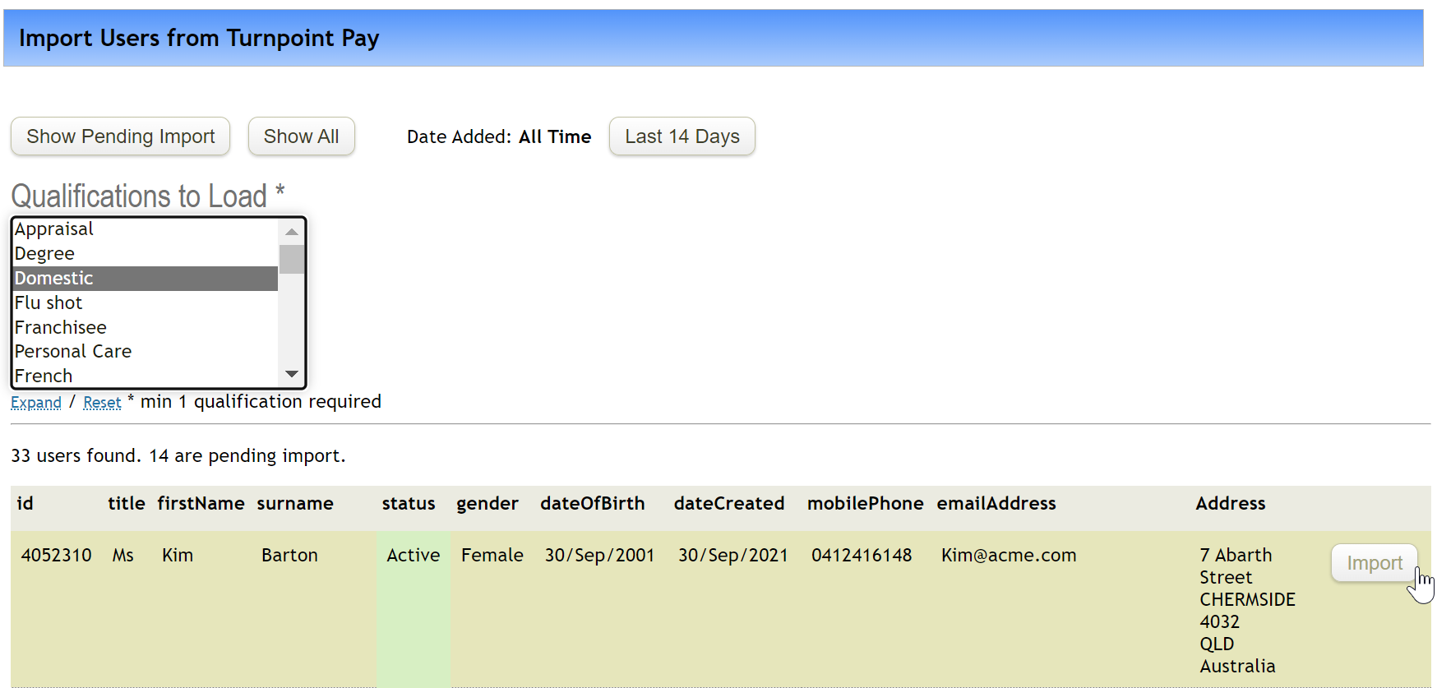
Task: Click the status column header
Action: tap(409, 504)
